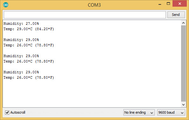This screenshot has height=120, width=189.
Task: Click the COM3 window title
Action: click(x=94, y=5)
